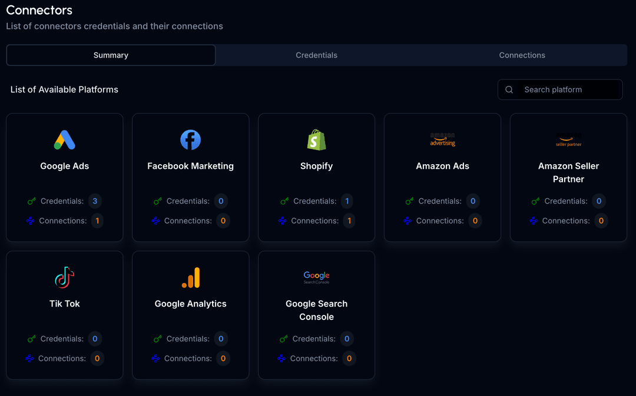This screenshot has width=636, height=396.
Task: Click Amazon Seller Partner credentials count badge
Action: coord(599,201)
